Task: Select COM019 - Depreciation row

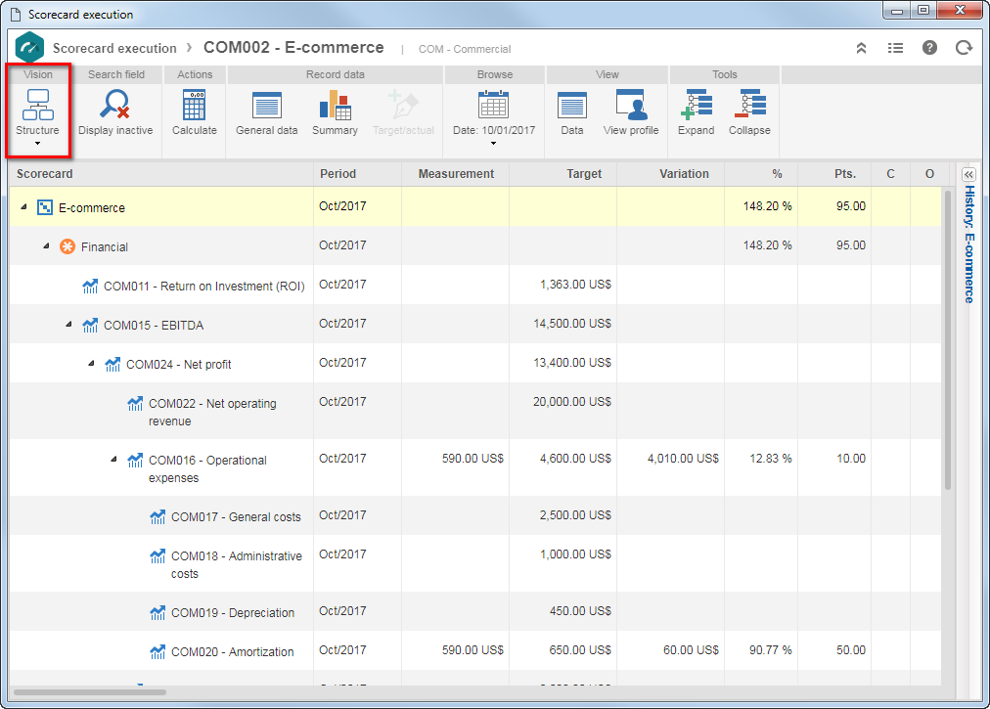Action: tap(474, 611)
